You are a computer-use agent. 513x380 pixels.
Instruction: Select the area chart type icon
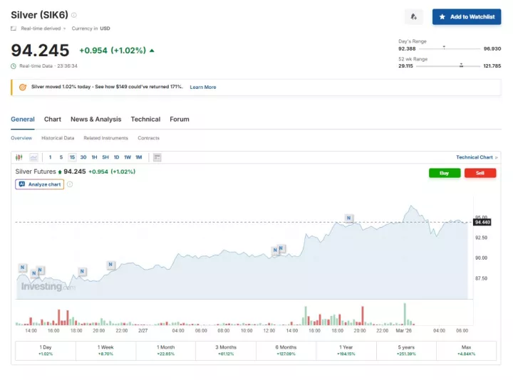tap(33, 157)
